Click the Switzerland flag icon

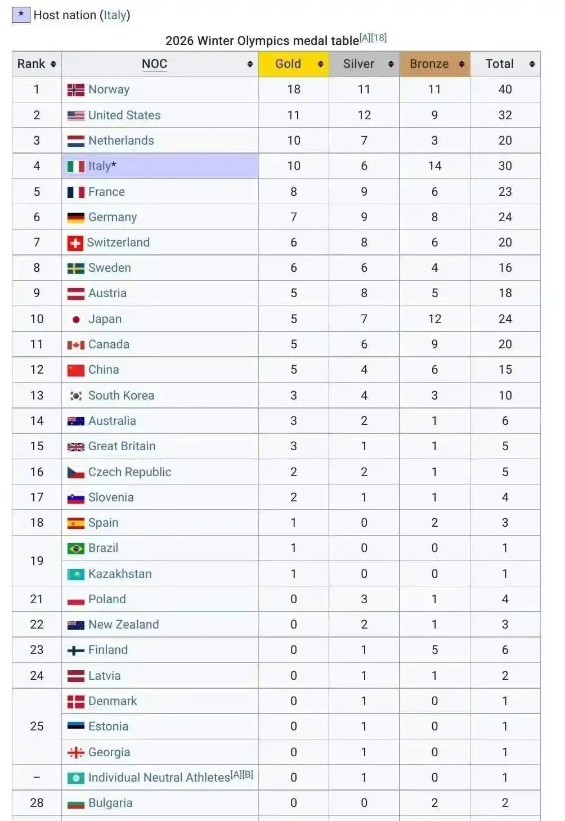click(76, 242)
